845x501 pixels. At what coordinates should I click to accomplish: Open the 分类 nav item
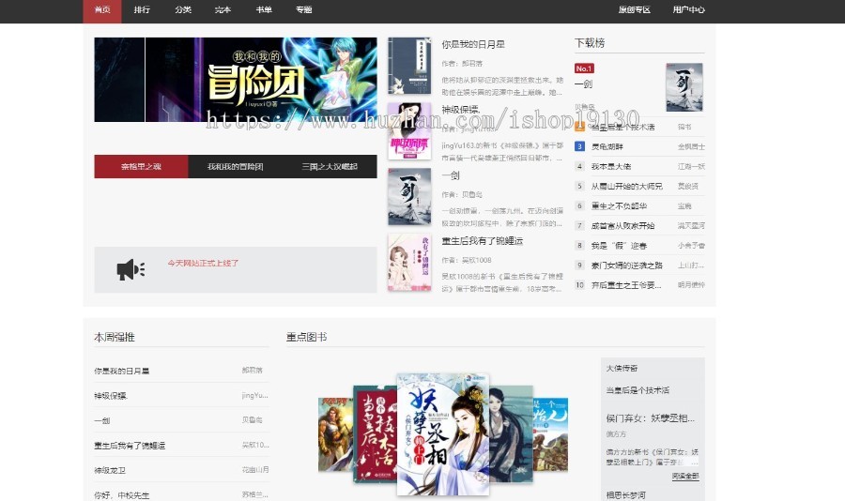click(x=183, y=9)
